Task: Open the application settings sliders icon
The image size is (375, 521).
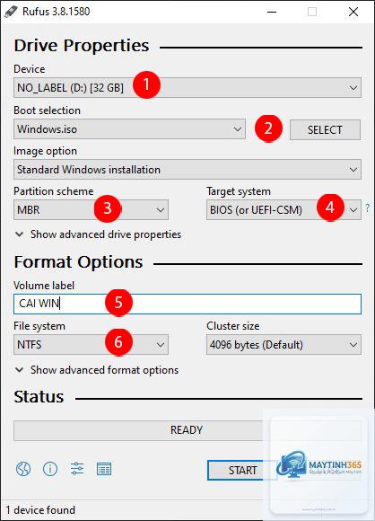Action: pos(77,469)
